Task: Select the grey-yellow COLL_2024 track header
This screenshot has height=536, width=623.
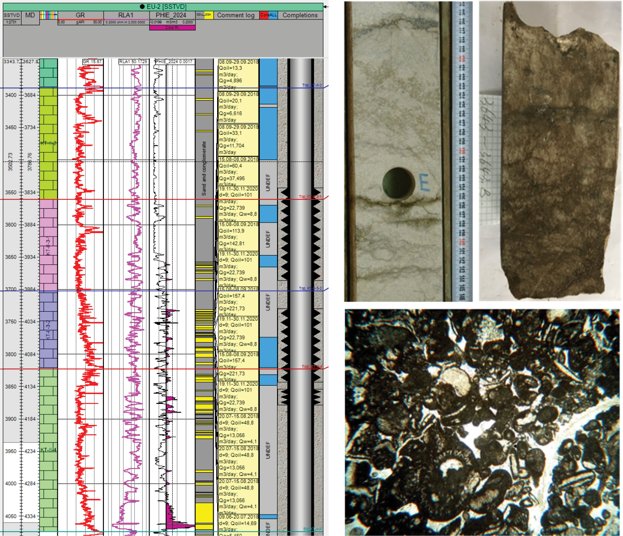Action: [204, 15]
